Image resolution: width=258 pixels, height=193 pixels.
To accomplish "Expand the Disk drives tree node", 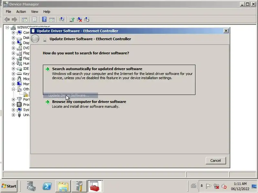I will tap(13, 38).
